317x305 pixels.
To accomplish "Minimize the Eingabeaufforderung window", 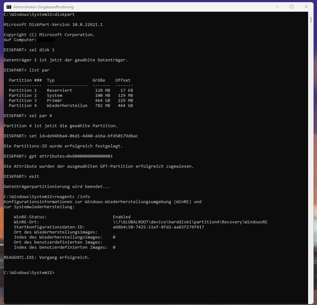I will (277, 7).
